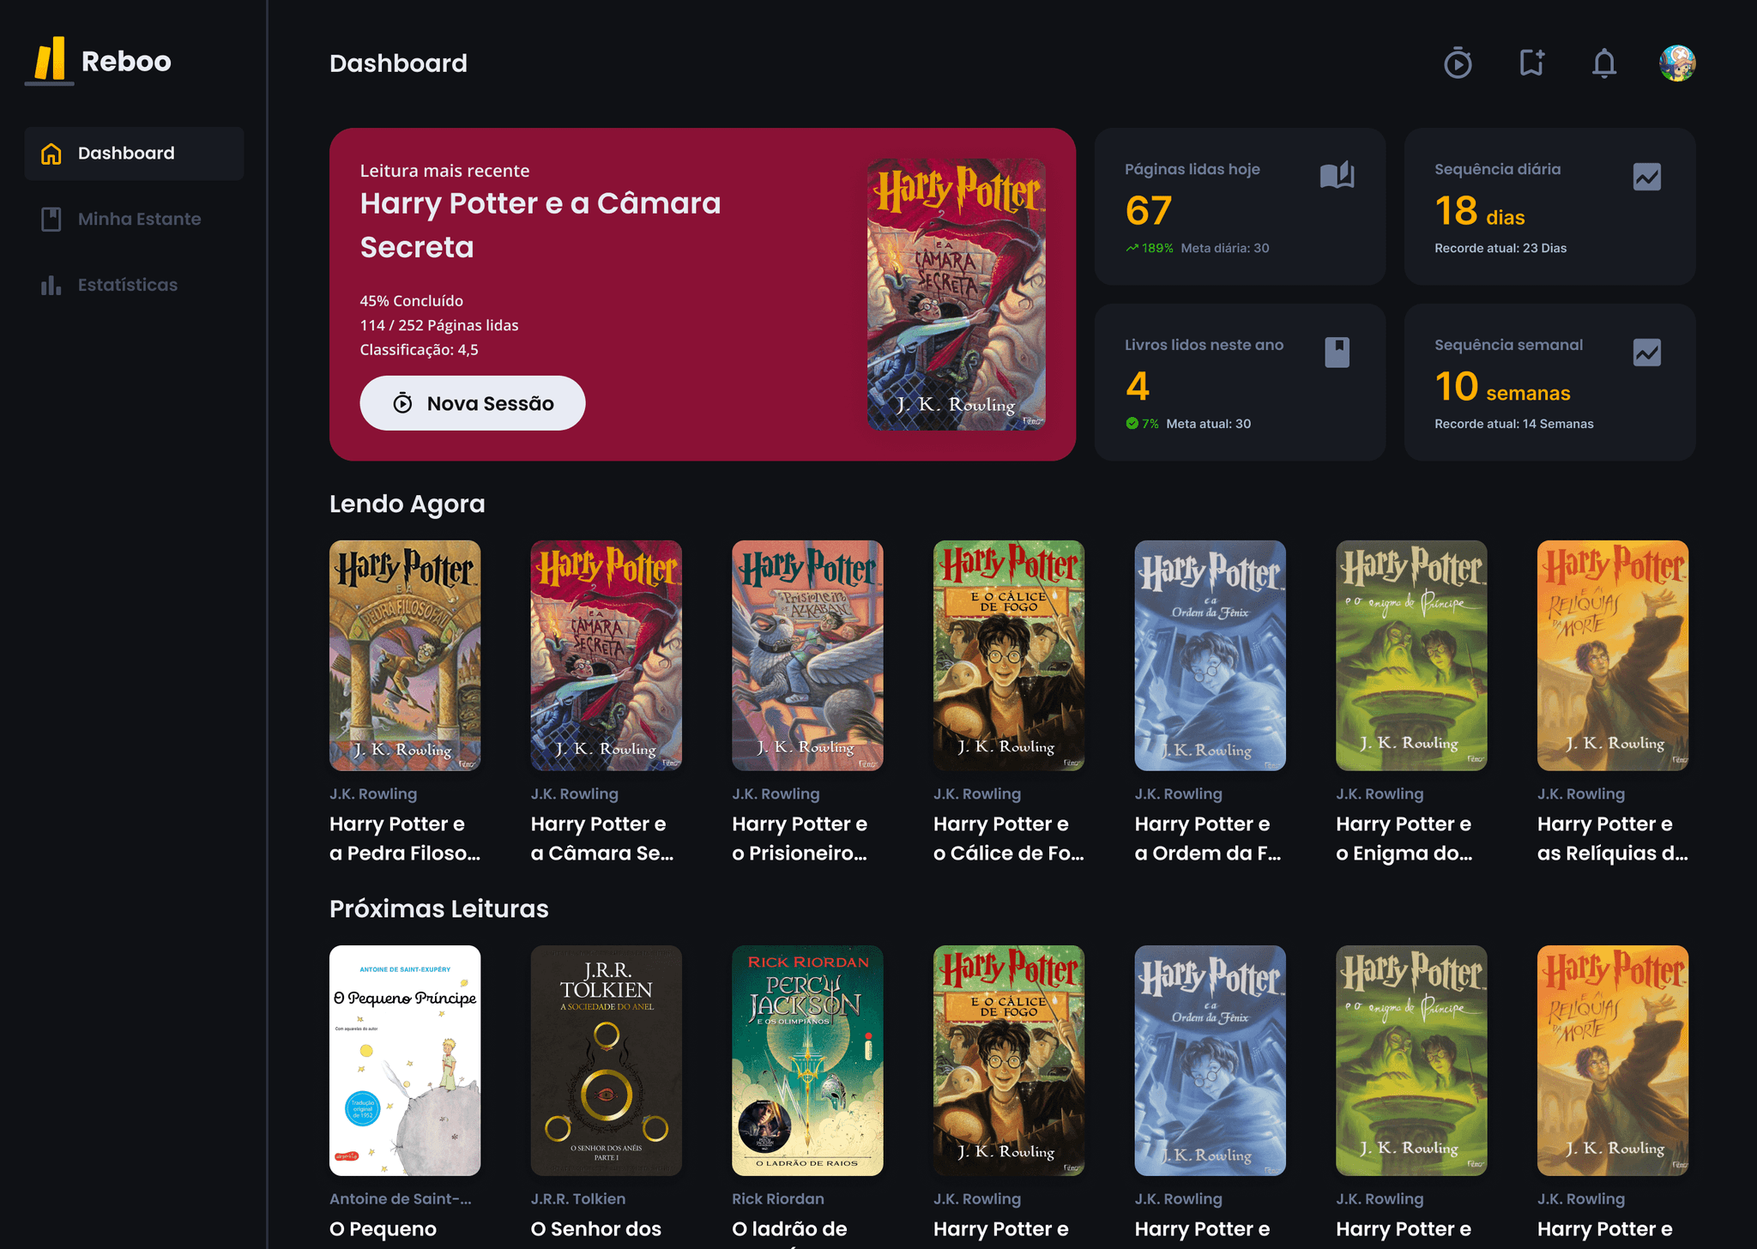
Task: Click 'Recorde atual: 14 Semanas' text
Action: tap(1514, 424)
